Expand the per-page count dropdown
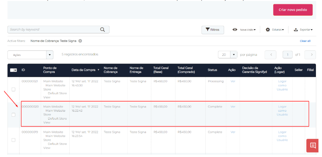The height and width of the screenshot is (157, 322). tap(234, 55)
